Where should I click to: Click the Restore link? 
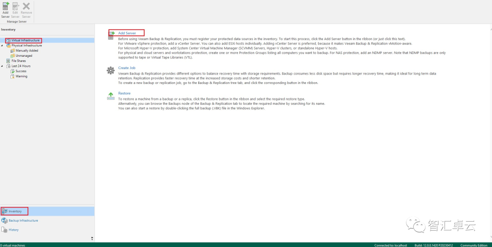[124, 93]
